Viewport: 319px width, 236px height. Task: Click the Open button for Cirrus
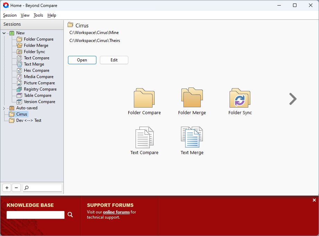pyautogui.click(x=82, y=60)
